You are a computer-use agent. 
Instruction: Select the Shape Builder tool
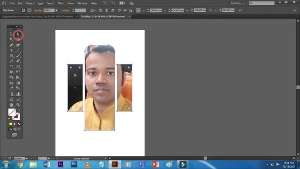[x=11, y=77]
